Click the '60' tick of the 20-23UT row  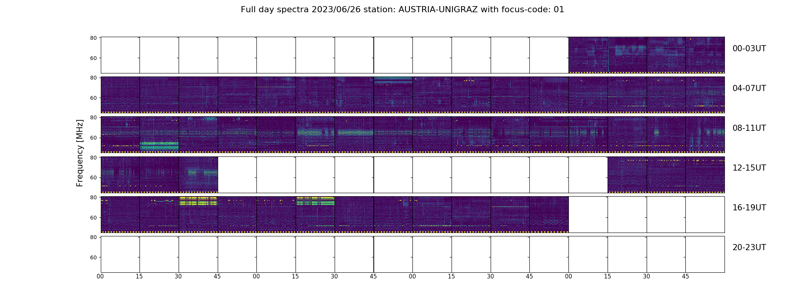coord(93,257)
